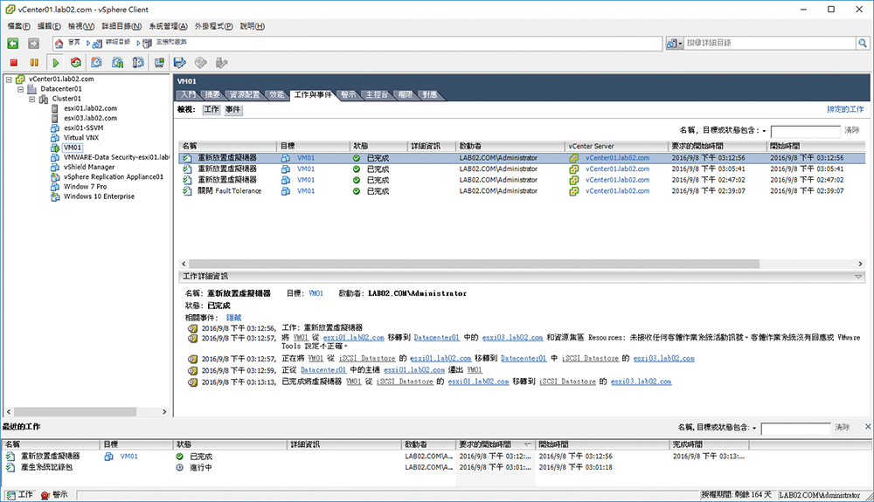Switch to the 主控台 tab
This screenshot has height=502, width=874.
377,95
